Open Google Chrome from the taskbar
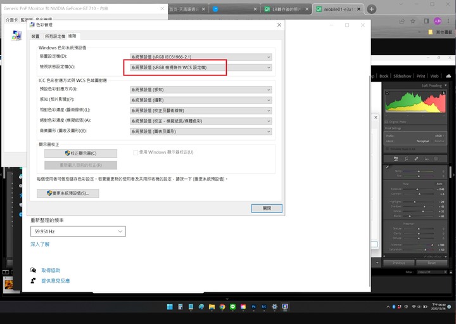The image size is (456, 324). pyautogui.click(x=222, y=306)
